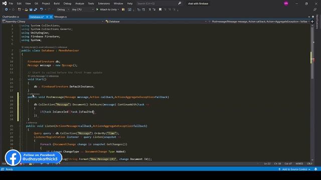Click the New Project toolbar icon
The width and height of the screenshot is (321, 180).
point(20,9)
